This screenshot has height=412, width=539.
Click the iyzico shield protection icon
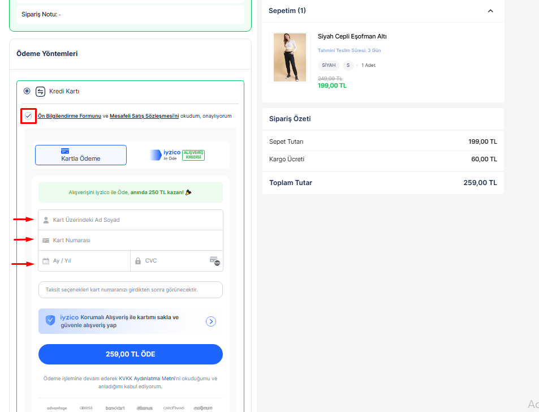click(50, 320)
